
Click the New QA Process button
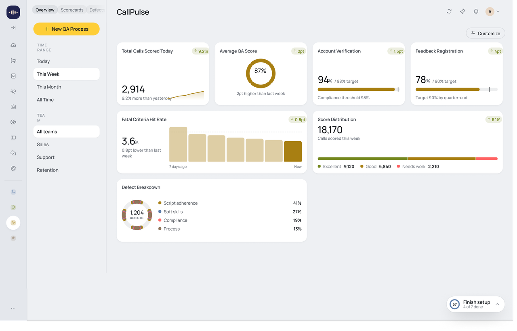[67, 29]
